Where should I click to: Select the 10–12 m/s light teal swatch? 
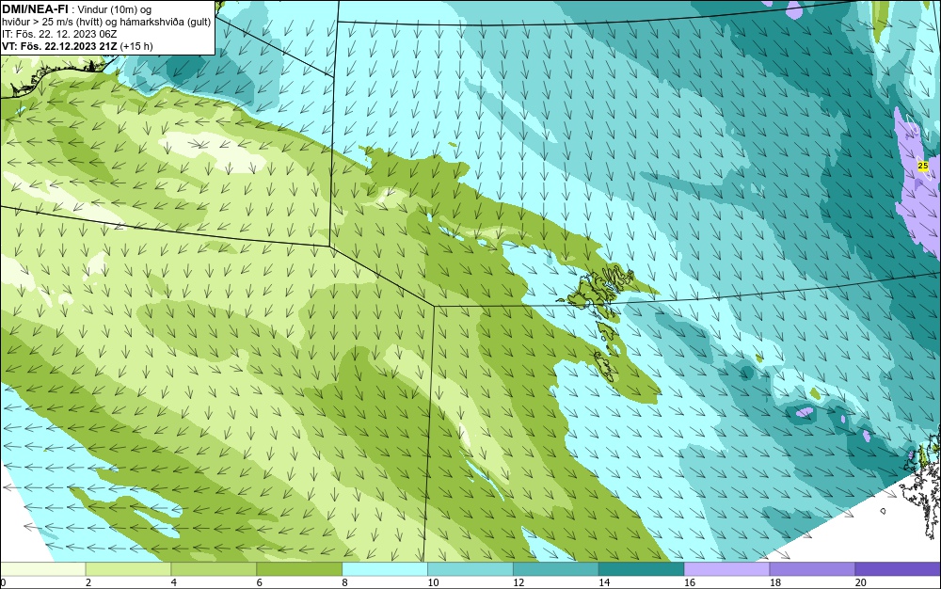[x=470, y=569]
